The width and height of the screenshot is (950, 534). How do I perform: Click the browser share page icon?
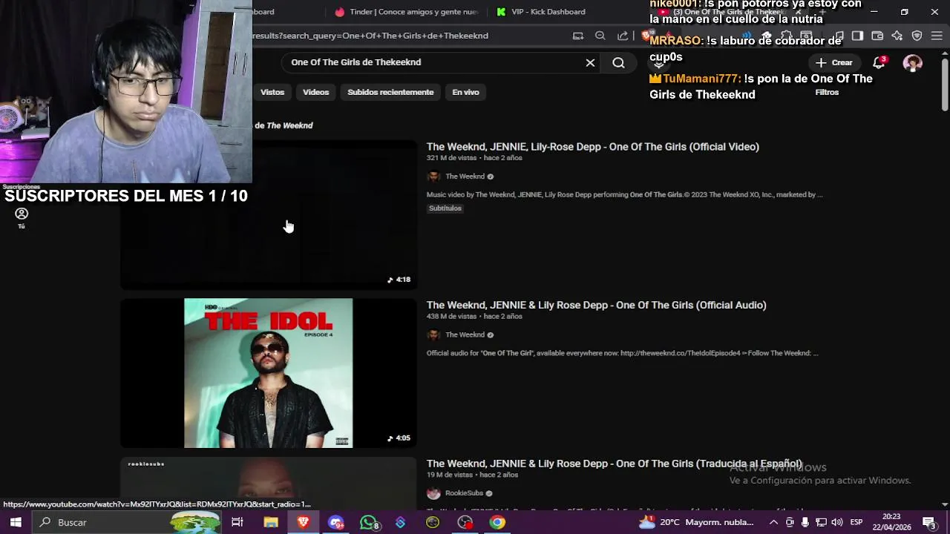[623, 36]
